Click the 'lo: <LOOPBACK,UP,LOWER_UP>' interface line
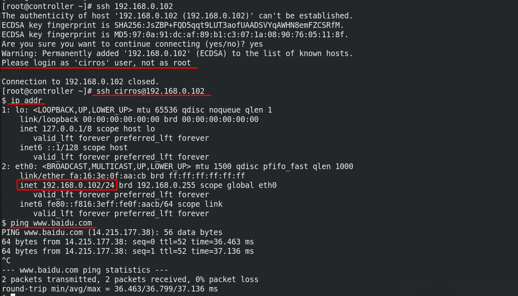 click(x=137, y=110)
